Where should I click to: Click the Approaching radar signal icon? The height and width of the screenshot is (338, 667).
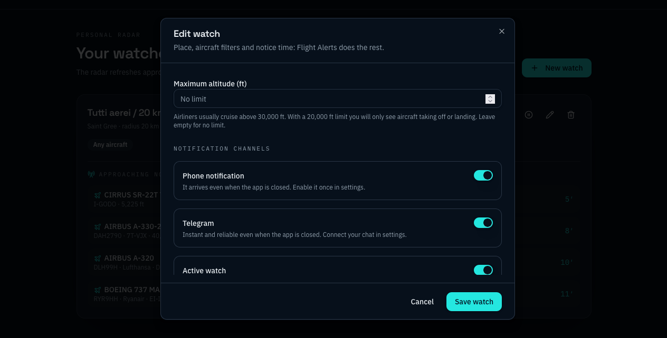[x=91, y=174]
